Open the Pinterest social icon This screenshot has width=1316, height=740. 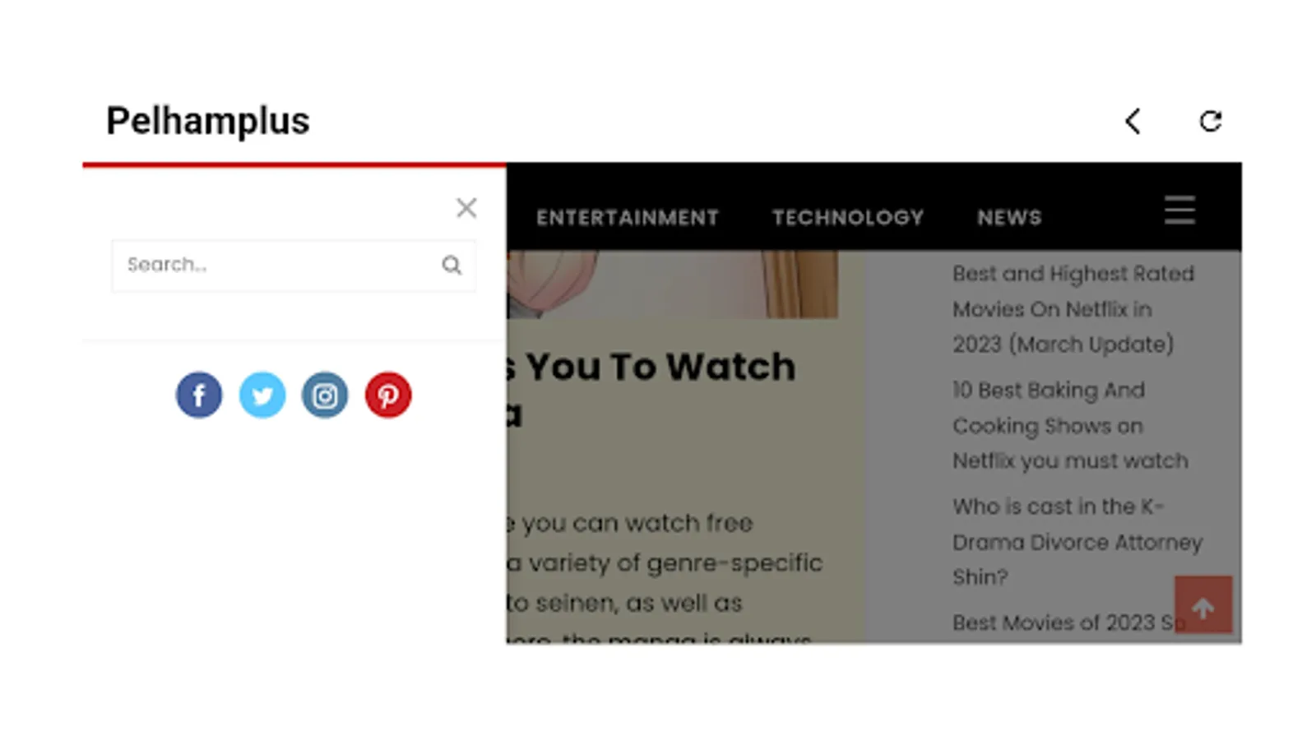[388, 395]
